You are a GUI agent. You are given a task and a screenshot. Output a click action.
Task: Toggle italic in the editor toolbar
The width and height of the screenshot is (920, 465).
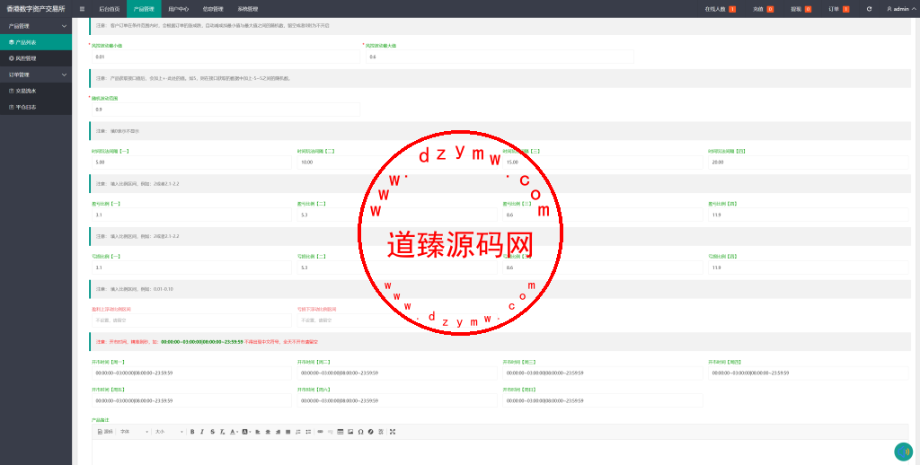pos(202,432)
